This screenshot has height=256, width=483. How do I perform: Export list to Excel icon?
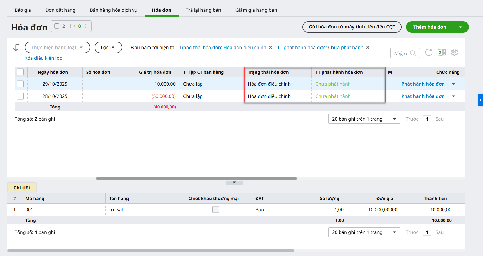pos(442,52)
